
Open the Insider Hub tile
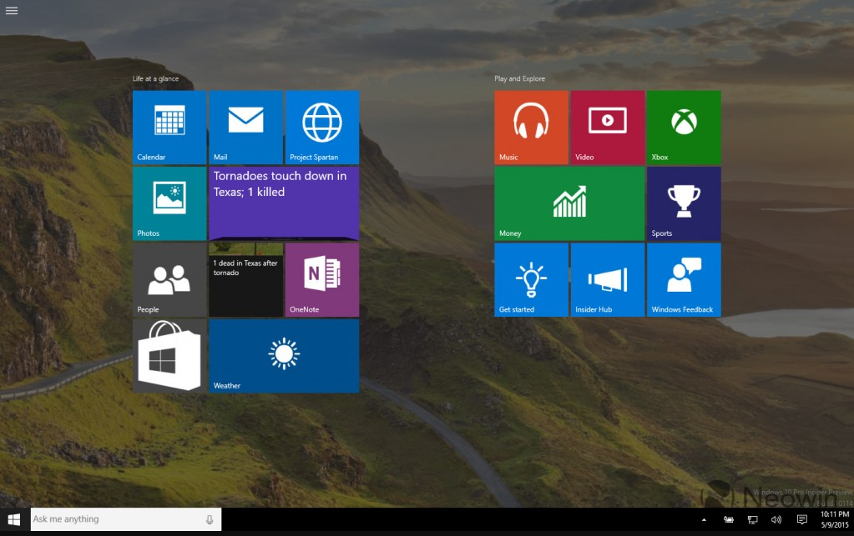pyautogui.click(x=607, y=279)
